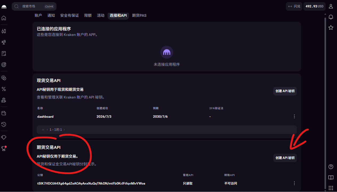Go to next page of API key list
Image resolution: width=337 pixels, height=192 pixels.
[64, 130]
